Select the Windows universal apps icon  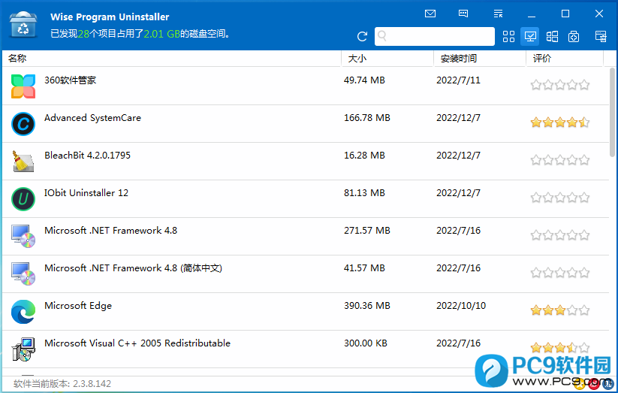click(x=552, y=37)
